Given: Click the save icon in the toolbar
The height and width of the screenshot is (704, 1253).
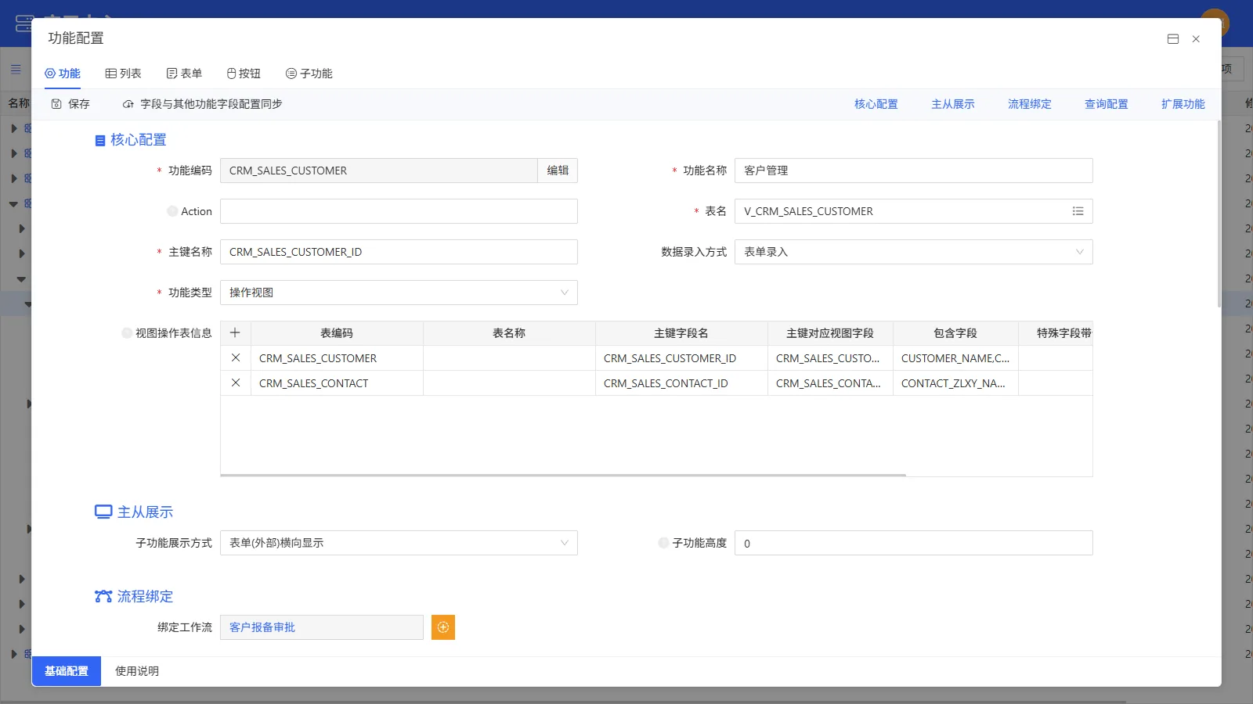Looking at the screenshot, I should click(56, 104).
